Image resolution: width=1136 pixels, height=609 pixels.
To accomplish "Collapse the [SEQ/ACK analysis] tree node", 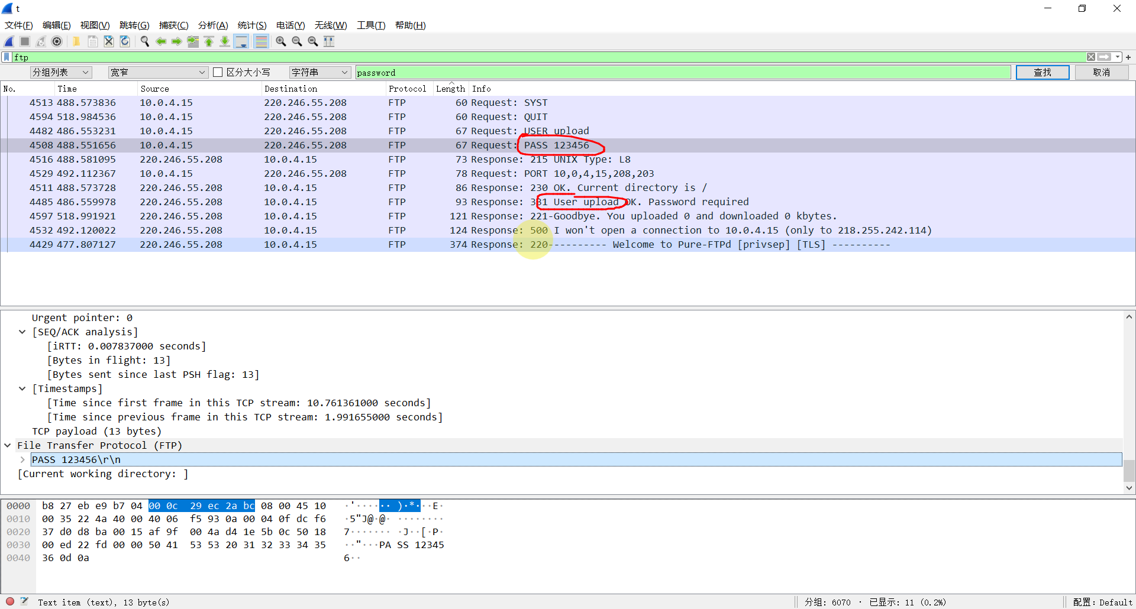I will tap(22, 332).
